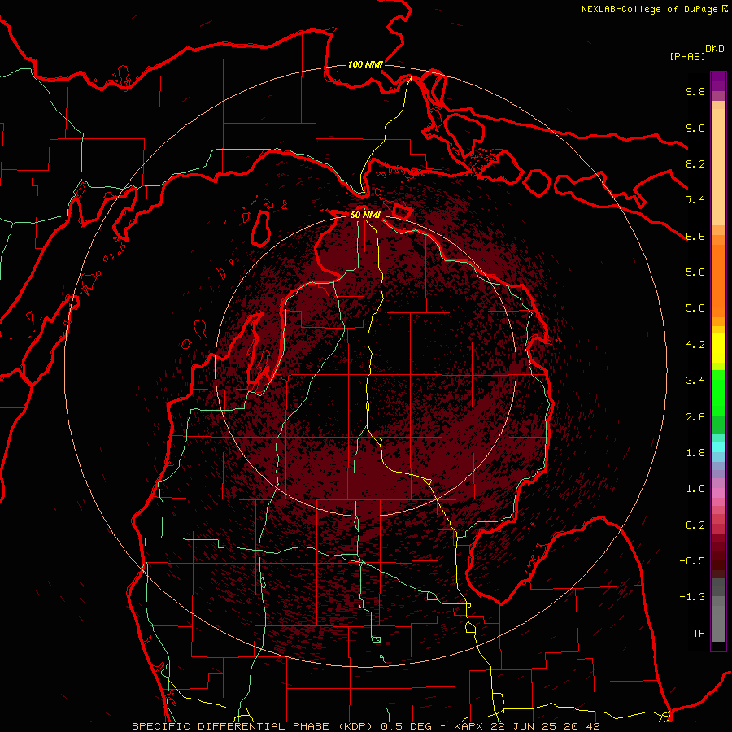
Task: Pick the bright green band of the scale
Action: (x=718, y=393)
